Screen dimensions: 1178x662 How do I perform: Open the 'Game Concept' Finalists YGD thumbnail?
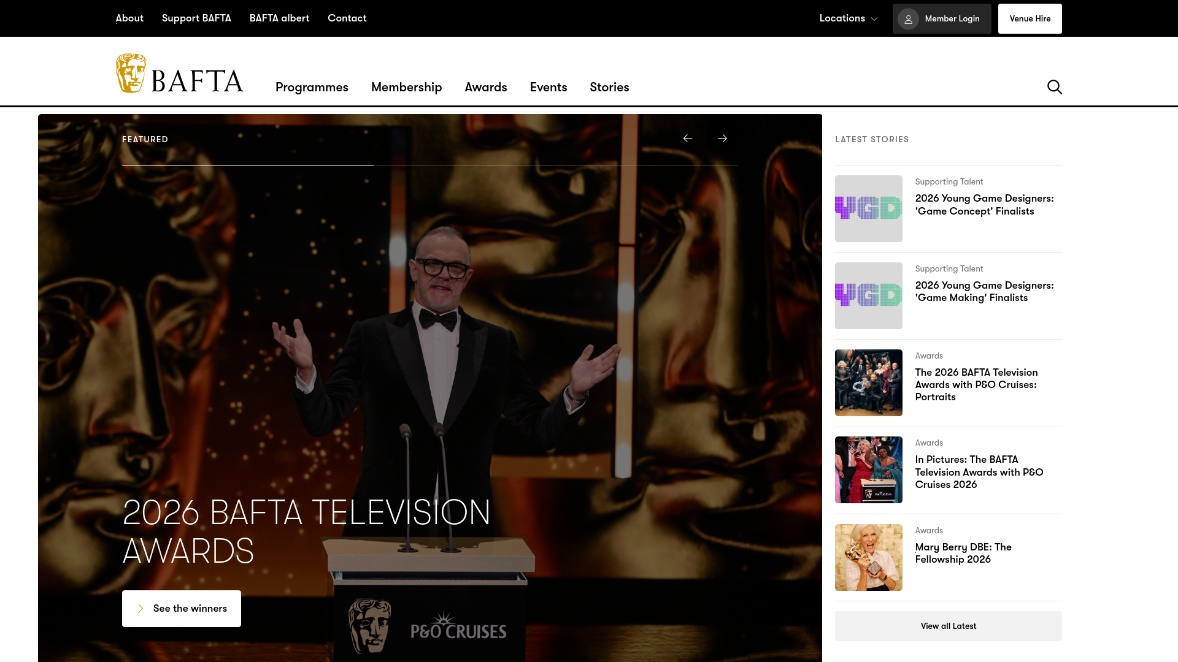click(868, 208)
